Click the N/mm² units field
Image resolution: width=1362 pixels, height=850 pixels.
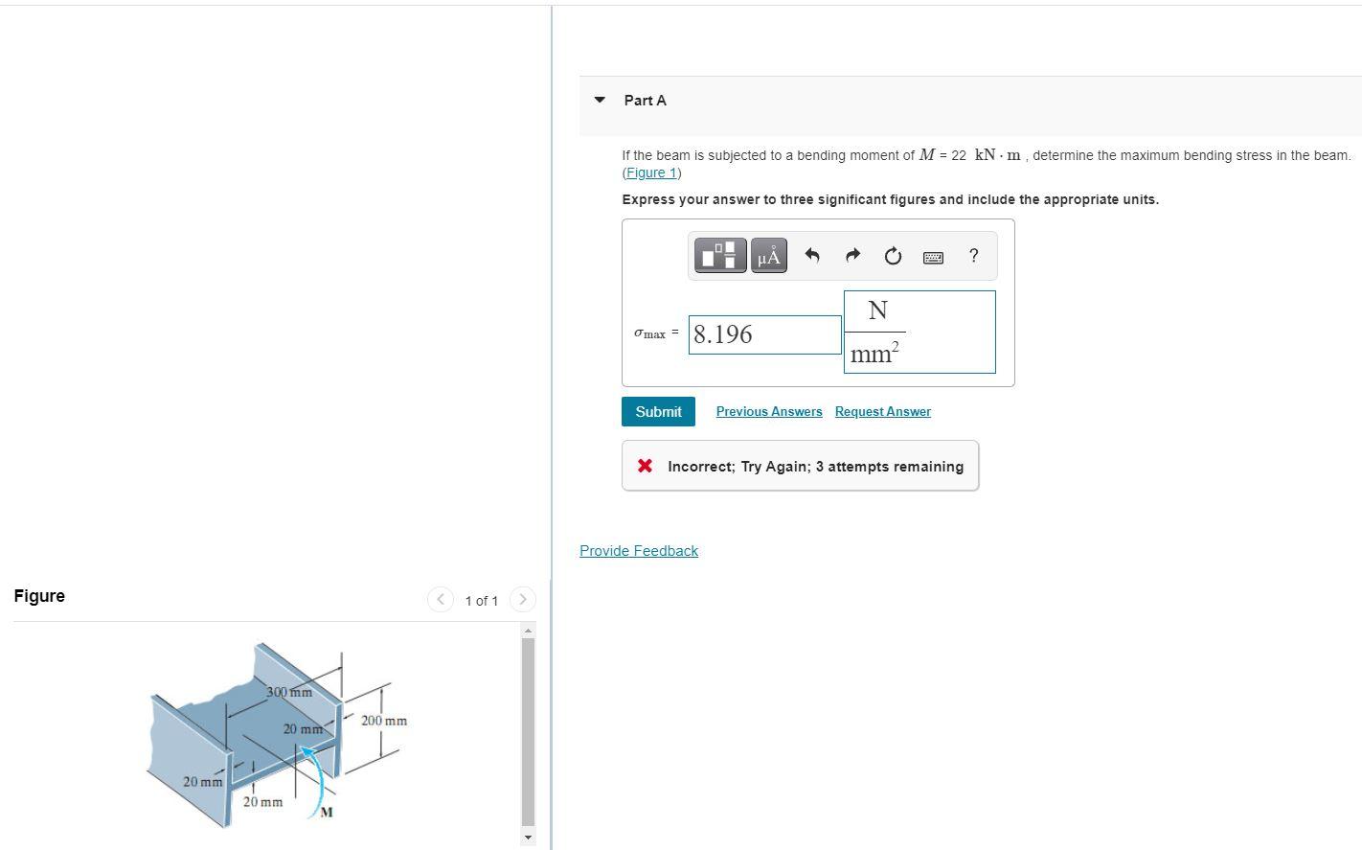tap(919, 331)
